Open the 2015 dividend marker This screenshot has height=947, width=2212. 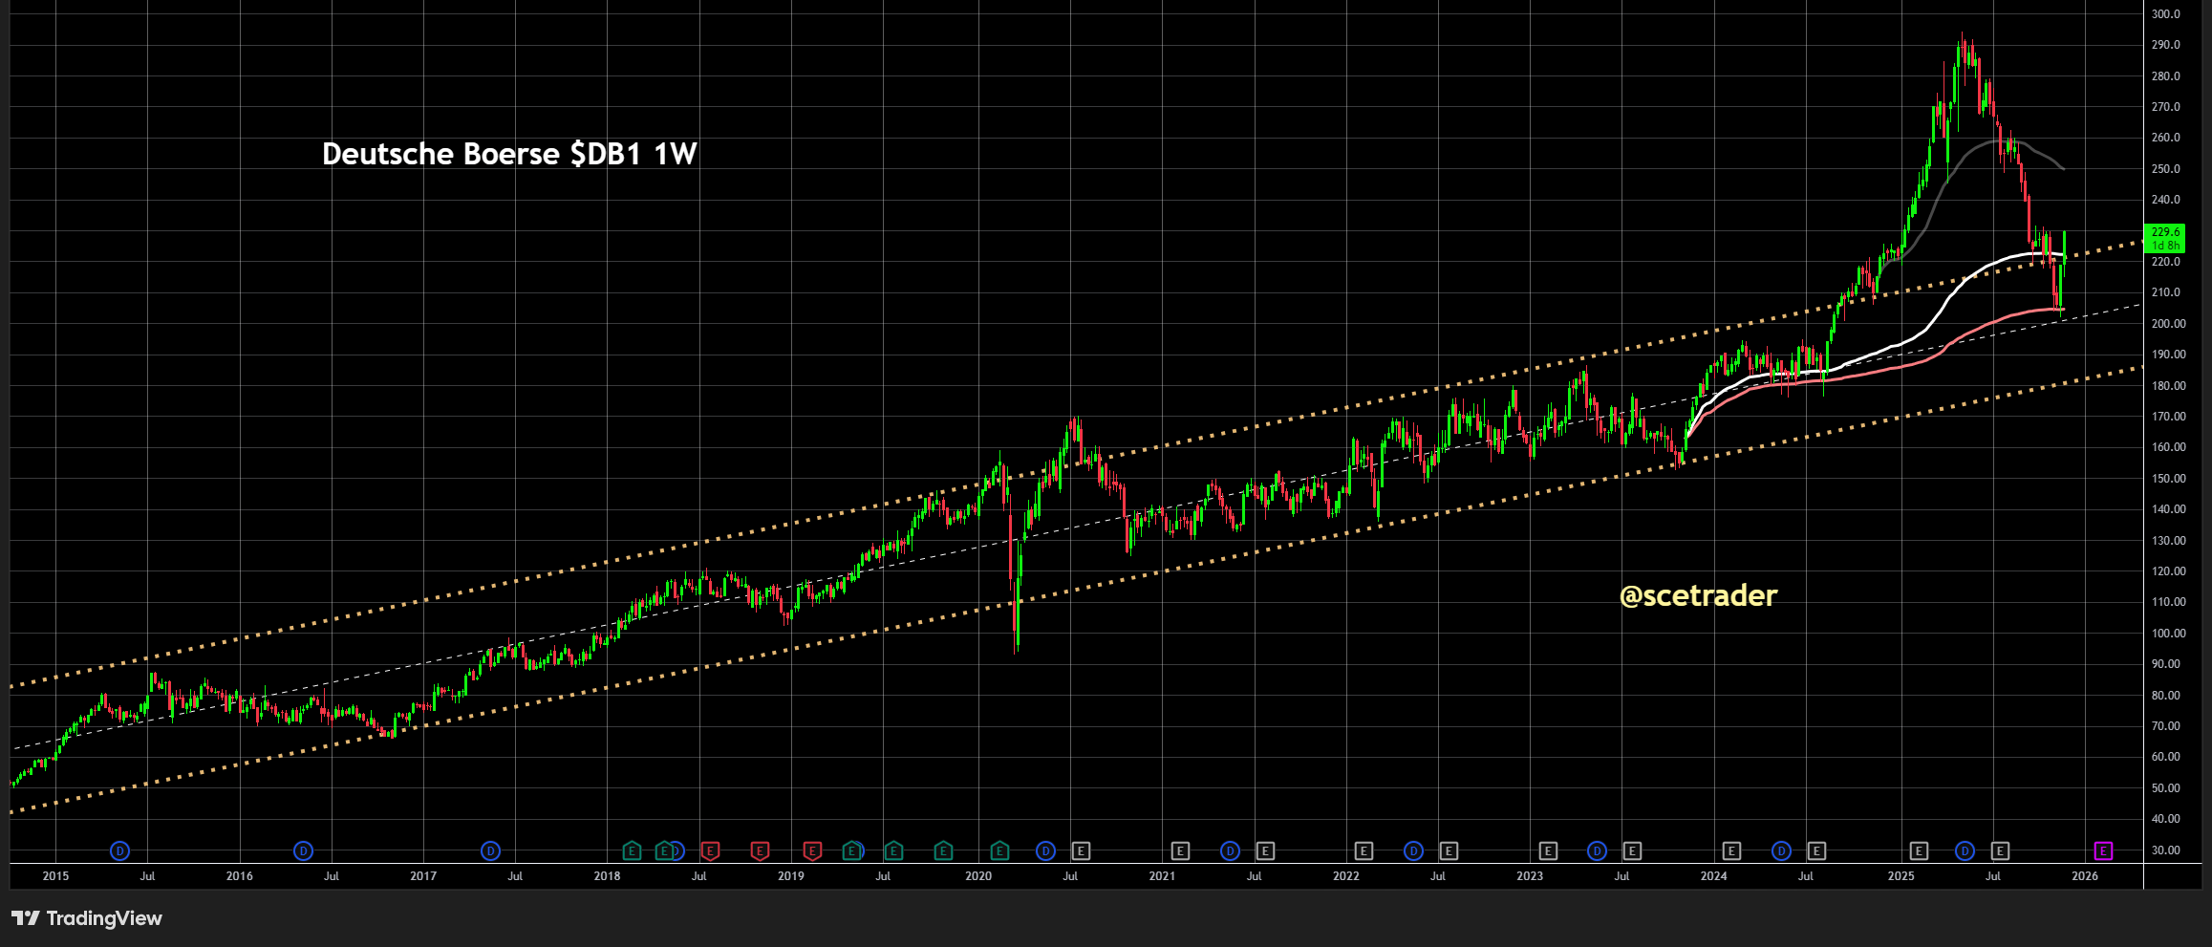click(x=119, y=850)
